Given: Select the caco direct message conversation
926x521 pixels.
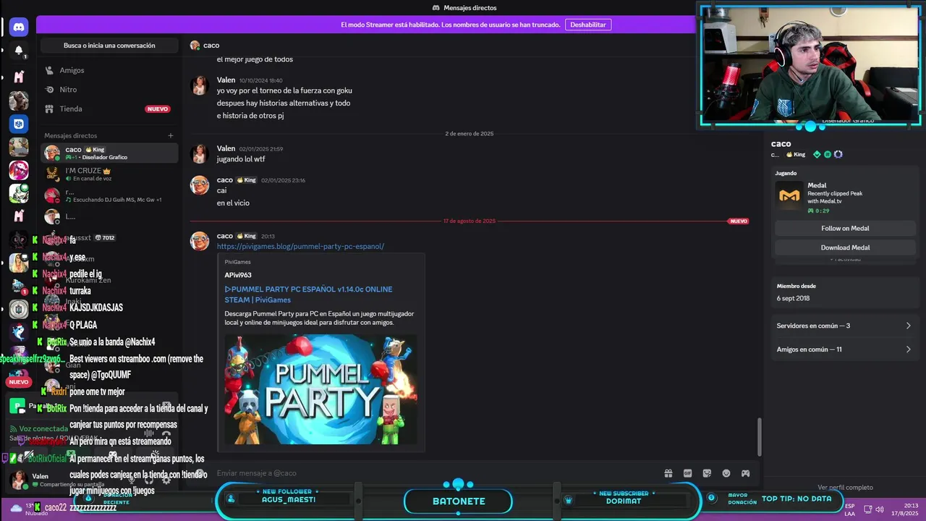Looking at the screenshot, I should pyautogui.click(x=109, y=153).
